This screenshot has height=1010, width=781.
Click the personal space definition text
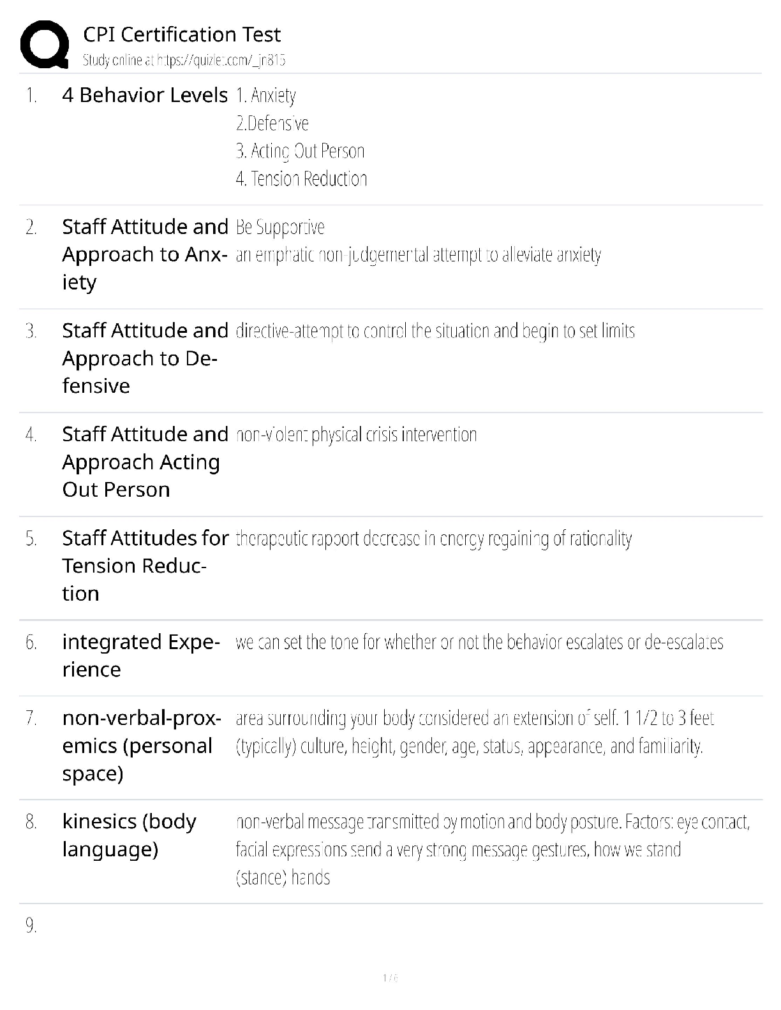[x=474, y=732]
